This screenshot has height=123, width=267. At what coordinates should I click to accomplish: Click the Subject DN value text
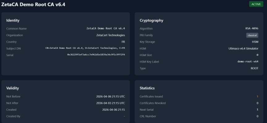click(x=85, y=48)
